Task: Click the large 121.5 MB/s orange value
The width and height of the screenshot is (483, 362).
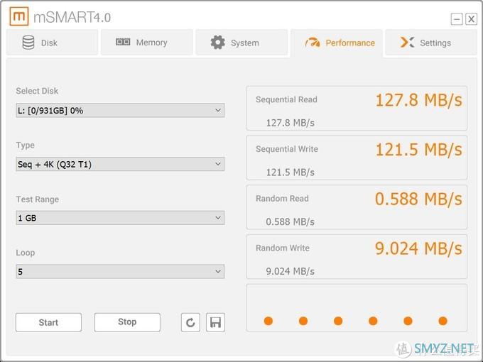Action: tap(418, 150)
